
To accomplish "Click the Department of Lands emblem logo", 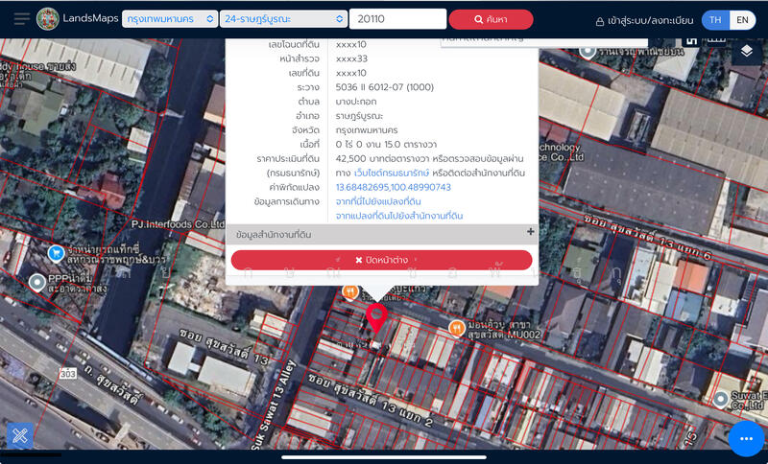I will point(48,19).
